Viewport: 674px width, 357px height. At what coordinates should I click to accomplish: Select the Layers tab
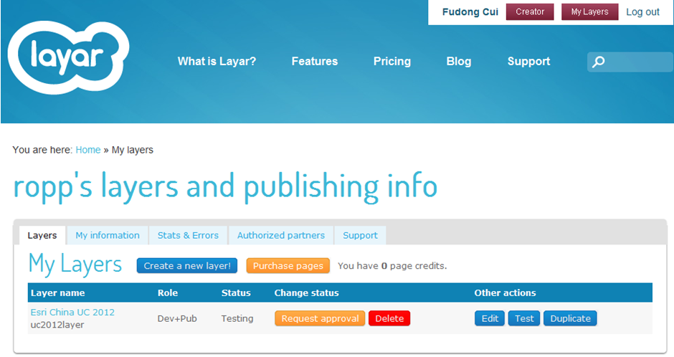(42, 235)
